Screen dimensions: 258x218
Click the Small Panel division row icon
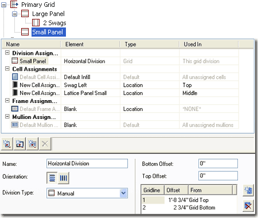point(15,61)
